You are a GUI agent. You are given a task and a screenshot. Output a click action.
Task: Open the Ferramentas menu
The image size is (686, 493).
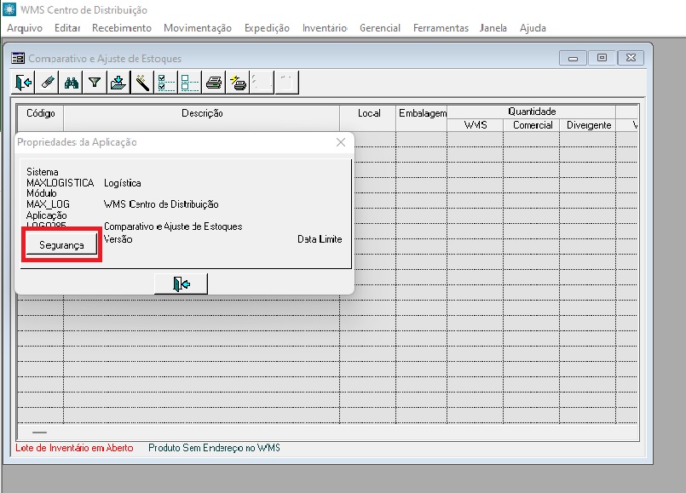pos(441,28)
